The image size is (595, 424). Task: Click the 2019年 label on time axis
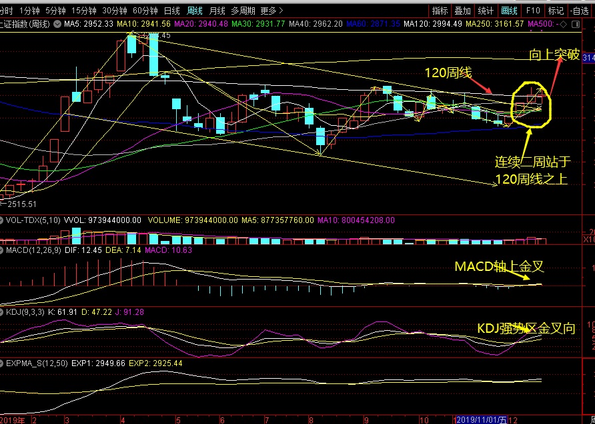13,420
